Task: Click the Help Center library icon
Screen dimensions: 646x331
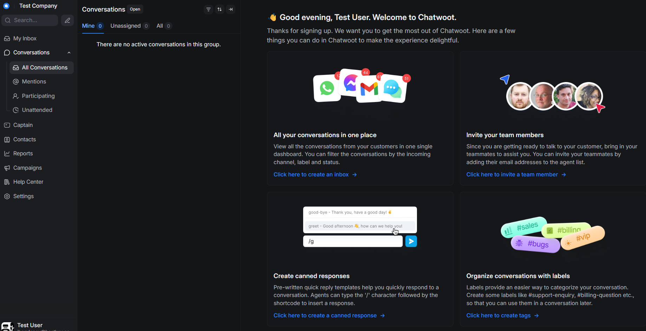Action: [x=7, y=182]
